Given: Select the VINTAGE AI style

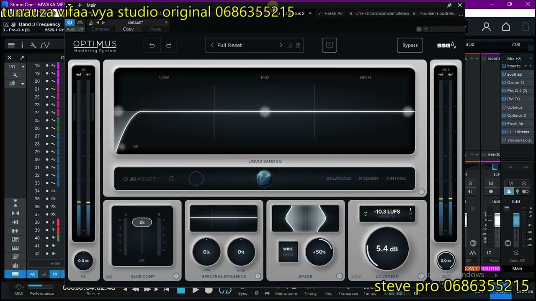Looking at the screenshot, I should 396,179.
